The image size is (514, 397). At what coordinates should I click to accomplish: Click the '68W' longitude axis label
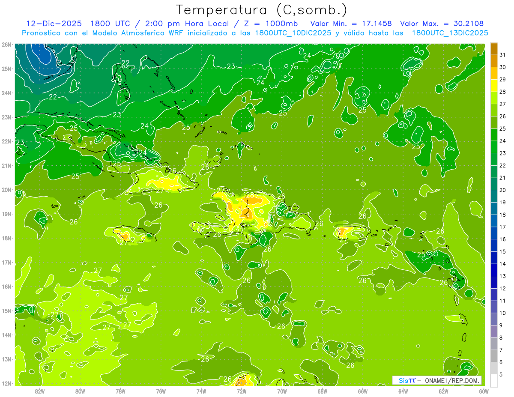click(x=322, y=391)
